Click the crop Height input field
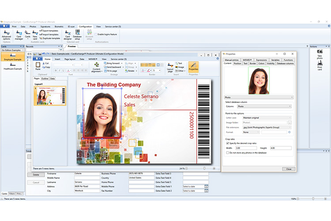This screenshot has width=331, height=221. (281, 148)
